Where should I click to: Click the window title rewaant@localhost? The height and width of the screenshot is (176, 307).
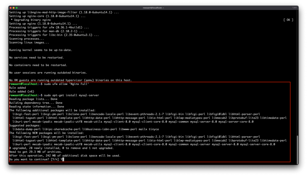[x=153, y=8]
